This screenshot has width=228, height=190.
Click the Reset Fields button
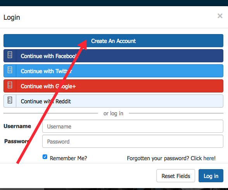176,176
